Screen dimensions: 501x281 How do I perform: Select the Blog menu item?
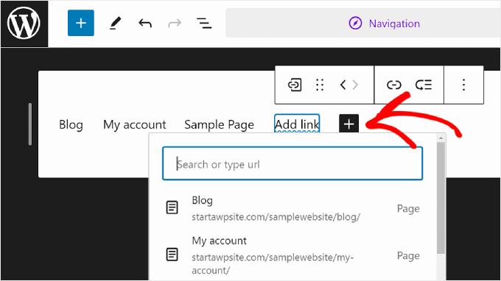pyautogui.click(x=71, y=125)
